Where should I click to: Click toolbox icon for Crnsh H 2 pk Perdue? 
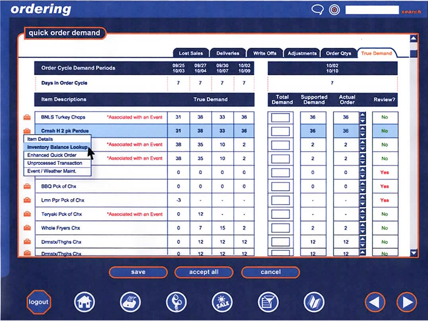click(x=27, y=130)
